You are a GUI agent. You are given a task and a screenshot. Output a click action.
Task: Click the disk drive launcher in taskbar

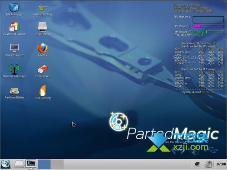coord(19,164)
